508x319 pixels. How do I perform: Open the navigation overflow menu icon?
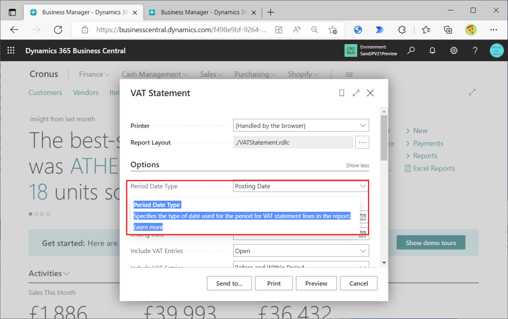coord(349,74)
